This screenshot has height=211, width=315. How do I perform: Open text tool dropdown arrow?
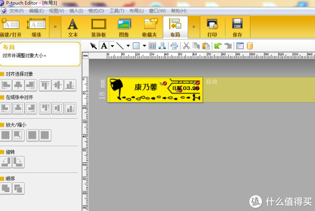pos(112,46)
